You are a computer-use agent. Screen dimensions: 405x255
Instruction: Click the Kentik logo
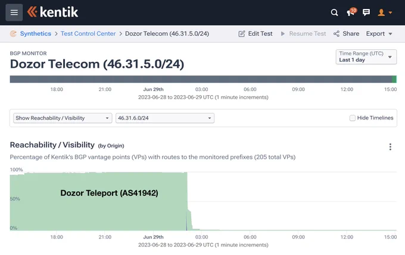52,12
